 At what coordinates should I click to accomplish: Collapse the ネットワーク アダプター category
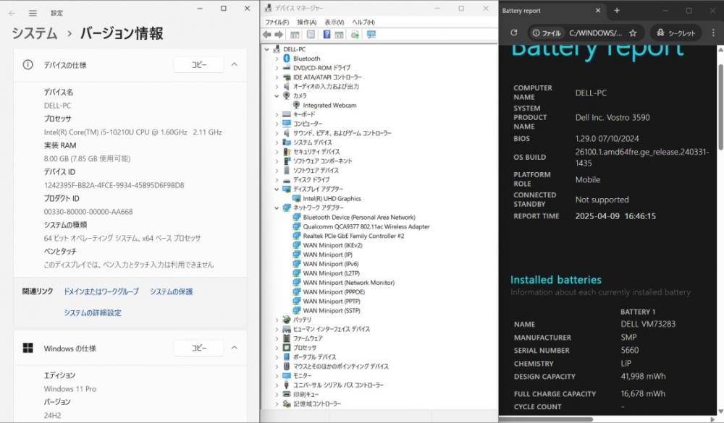pyautogui.click(x=277, y=208)
